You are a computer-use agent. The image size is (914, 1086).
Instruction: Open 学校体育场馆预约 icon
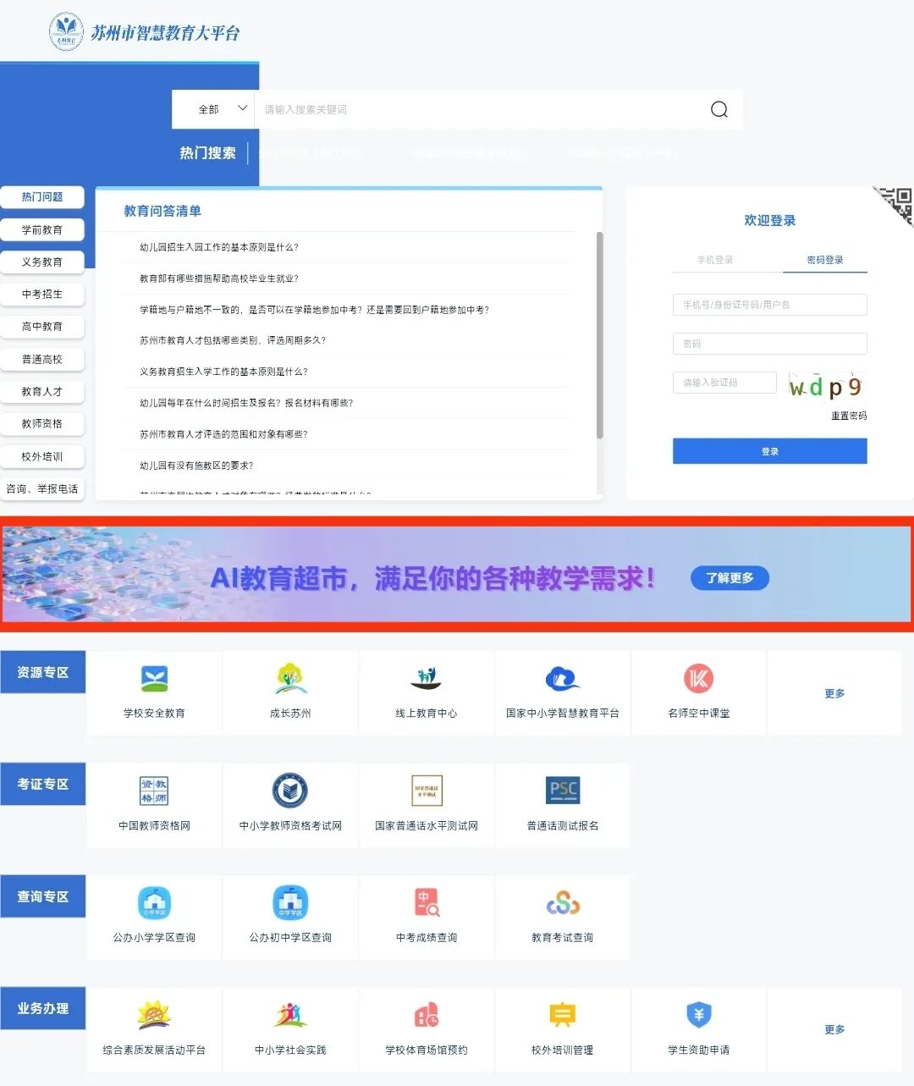click(x=427, y=1015)
